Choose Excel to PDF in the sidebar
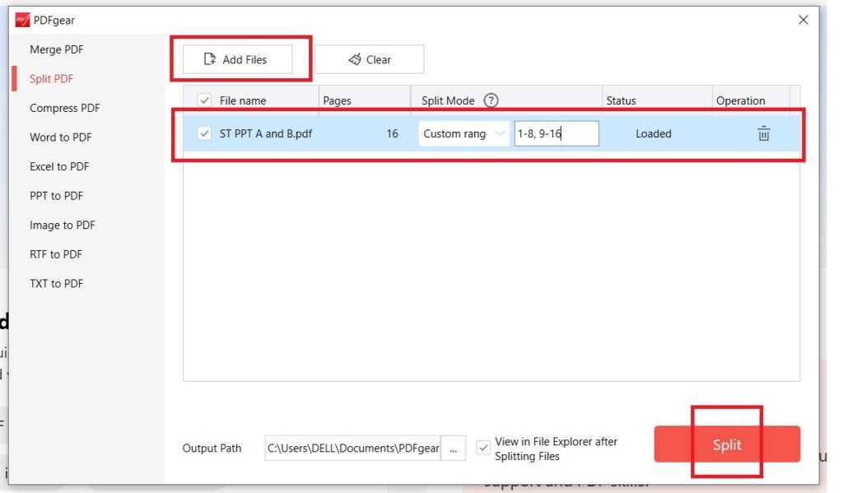The width and height of the screenshot is (843, 493). [x=59, y=166]
